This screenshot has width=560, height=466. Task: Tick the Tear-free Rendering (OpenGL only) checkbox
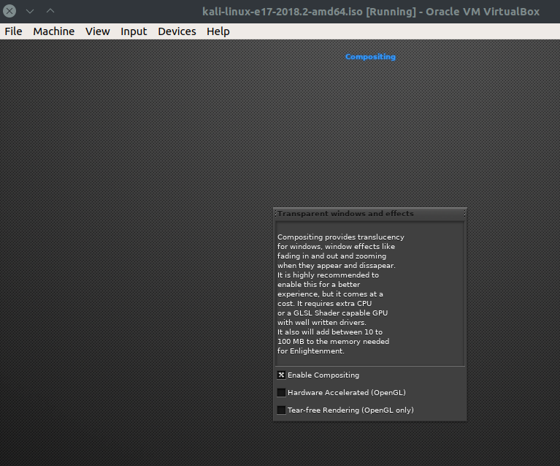(x=281, y=410)
